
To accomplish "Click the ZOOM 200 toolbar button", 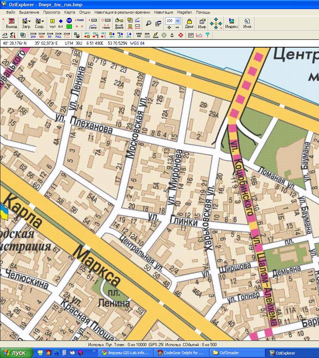I will (33, 35).
